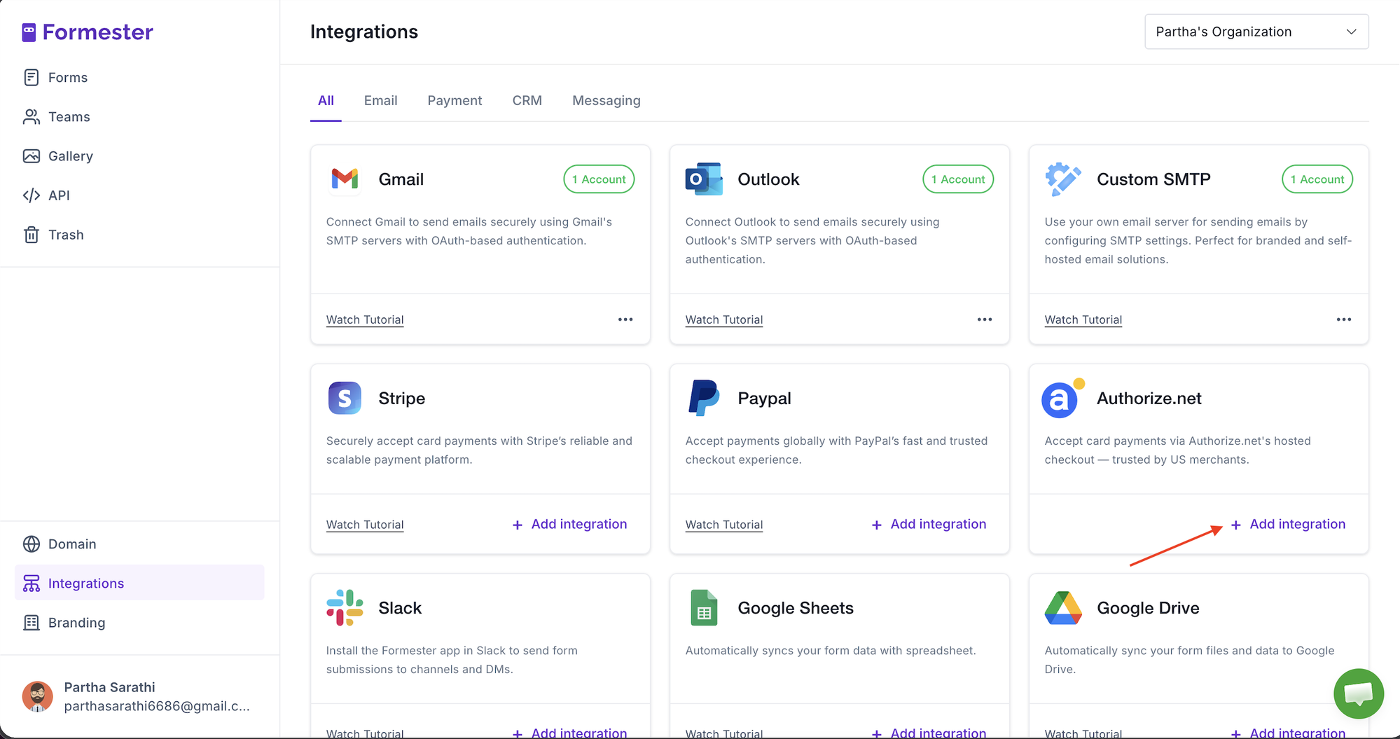Click the Google Drive logo icon
The image size is (1400, 739).
[1063, 608]
